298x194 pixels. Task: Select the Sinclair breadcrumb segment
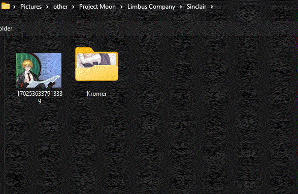(196, 7)
